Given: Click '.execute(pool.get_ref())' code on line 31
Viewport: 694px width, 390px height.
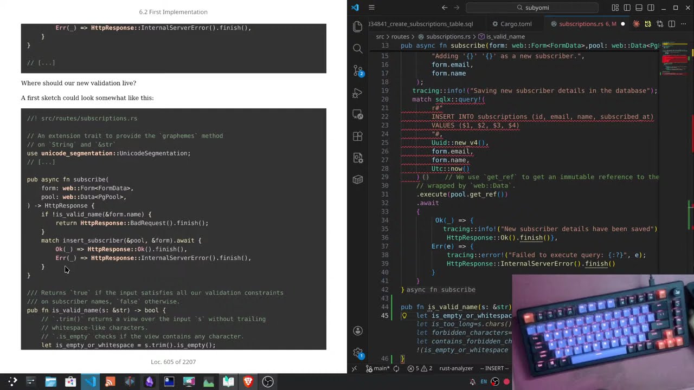Looking at the screenshot, I should pyautogui.click(x=462, y=194).
